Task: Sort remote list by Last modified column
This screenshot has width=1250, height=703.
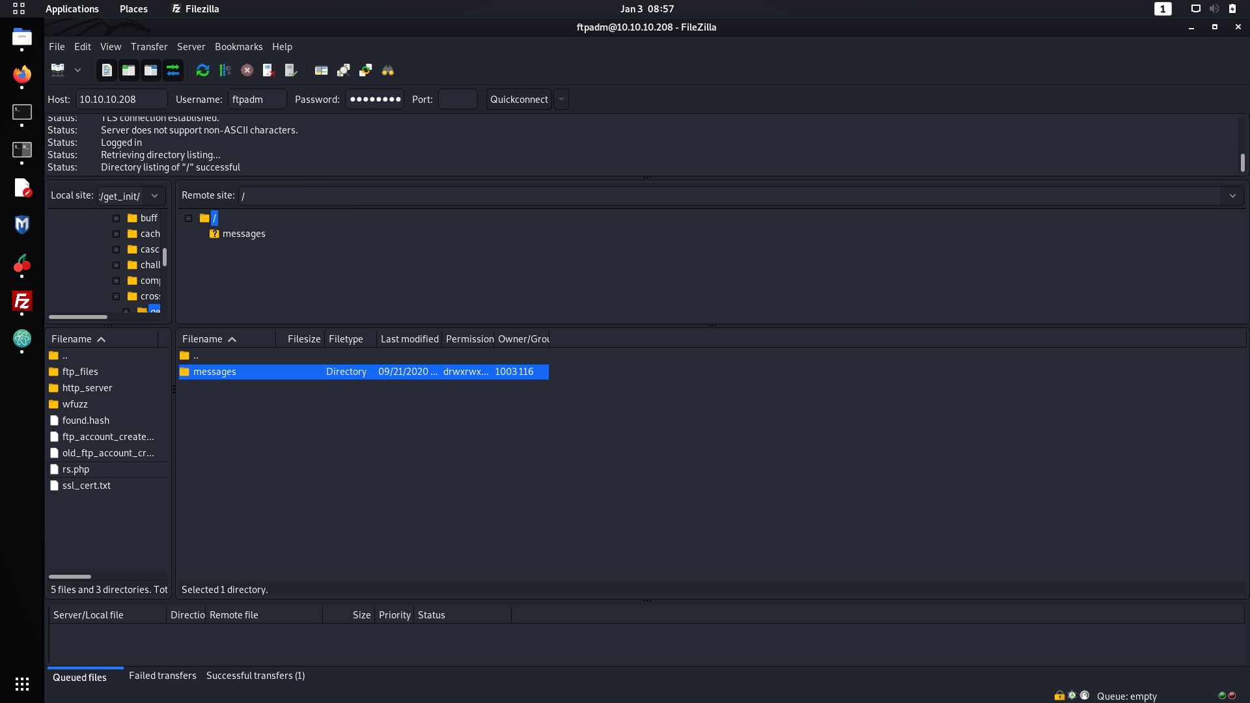Action: click(410, 339)
